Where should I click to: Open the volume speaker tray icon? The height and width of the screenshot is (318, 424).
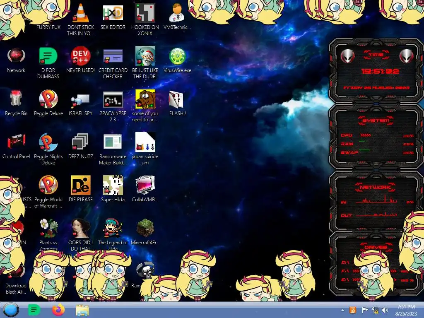pyautogui.click(x=385, y=310)
